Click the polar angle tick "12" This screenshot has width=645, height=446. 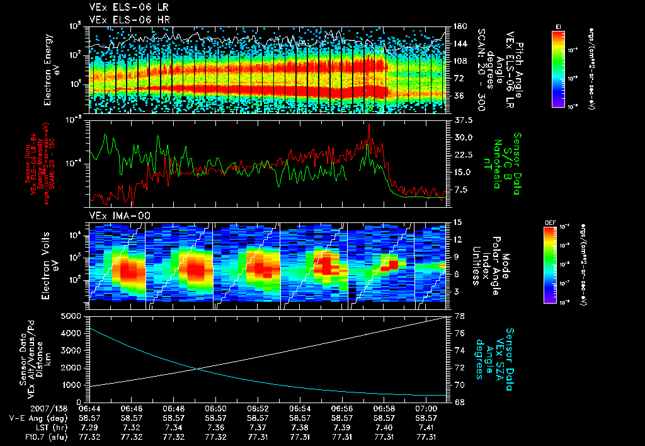coord(457,239)
